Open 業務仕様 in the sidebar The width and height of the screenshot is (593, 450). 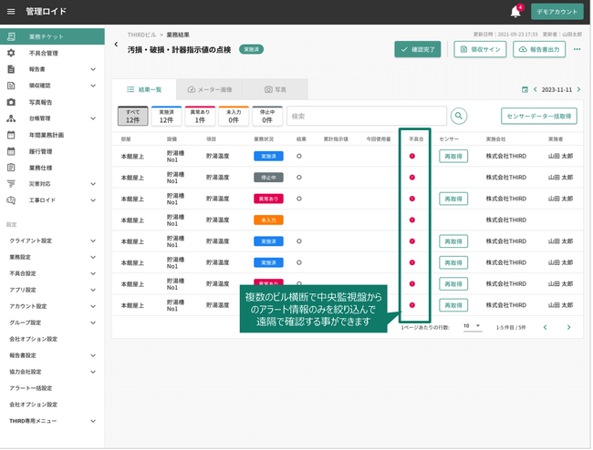(40, 168)
